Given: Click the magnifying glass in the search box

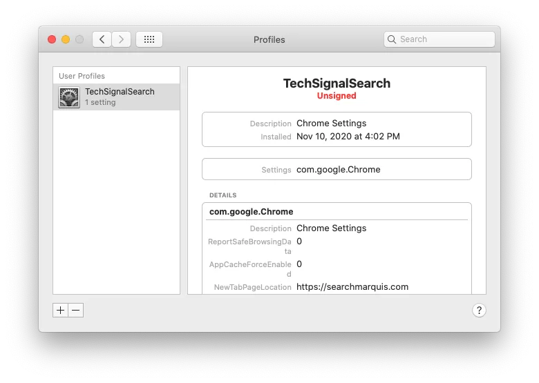Looking at the screenshot, I should pyautogui.click(x=392, y=39).
